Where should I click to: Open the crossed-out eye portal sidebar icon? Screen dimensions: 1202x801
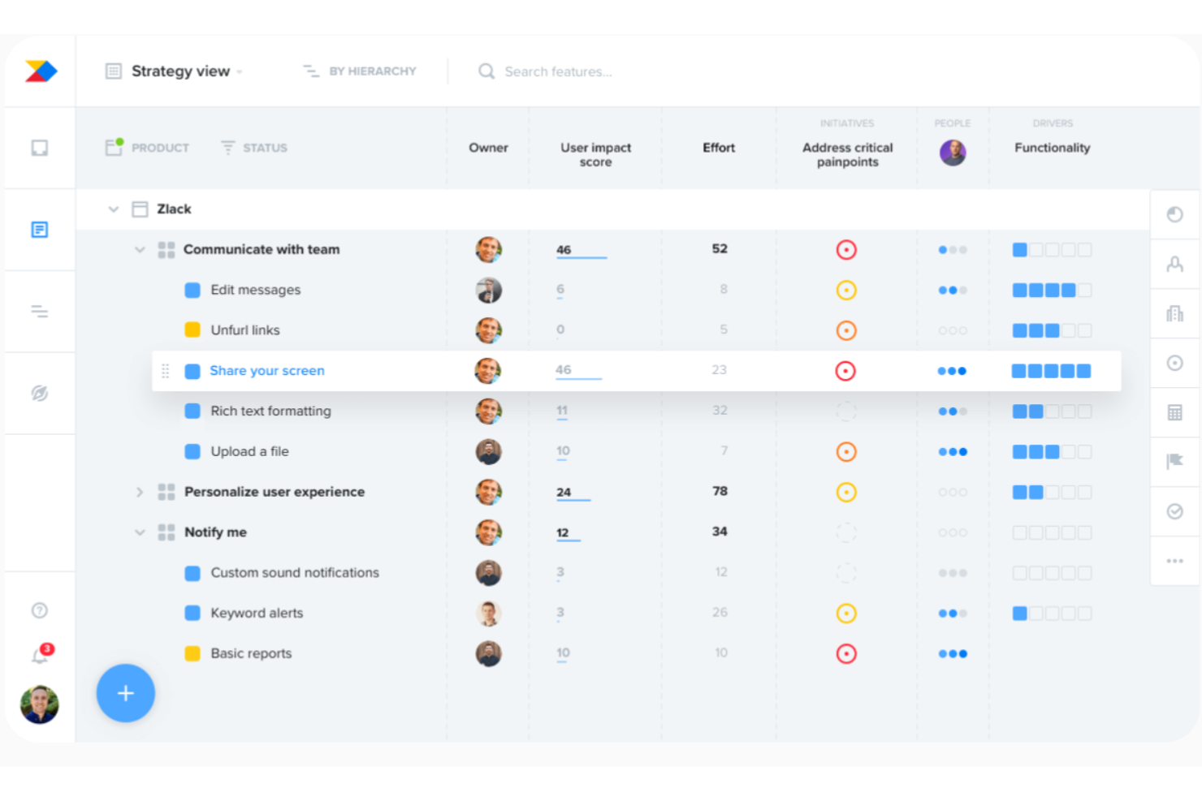39,394
